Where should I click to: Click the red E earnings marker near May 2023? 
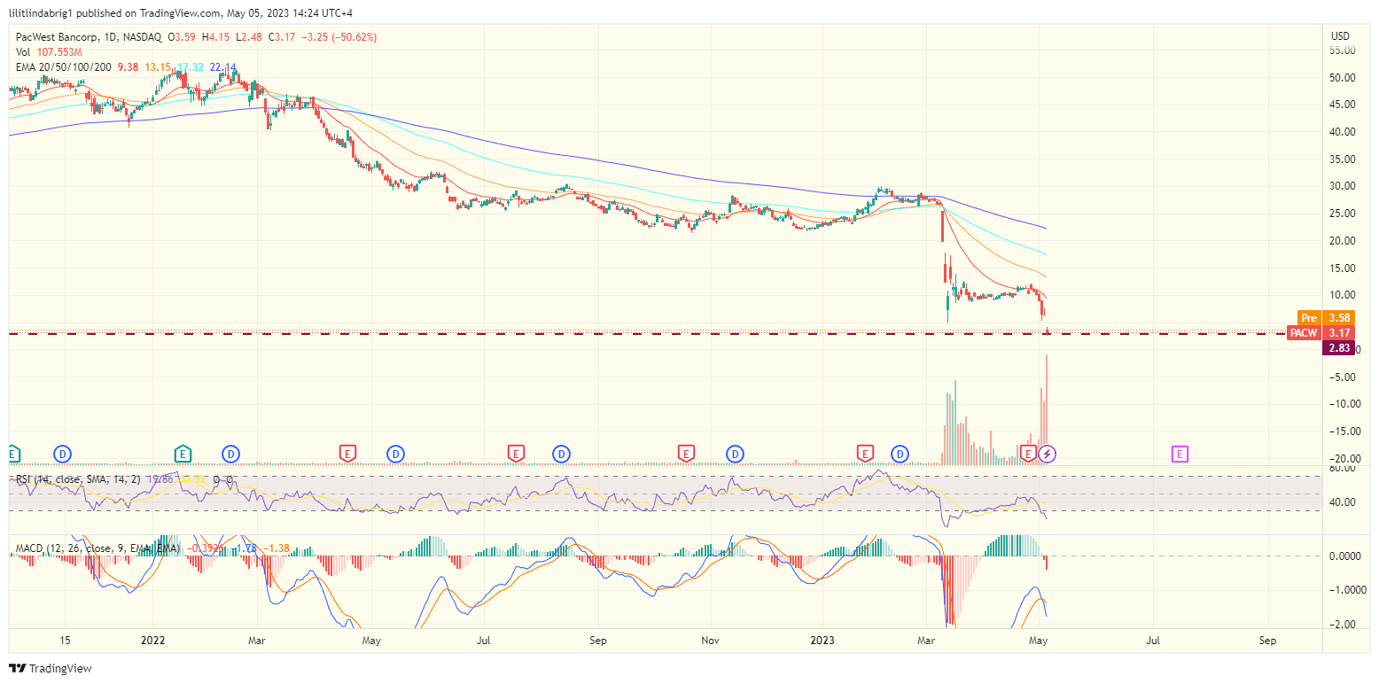coord(1027,454)
